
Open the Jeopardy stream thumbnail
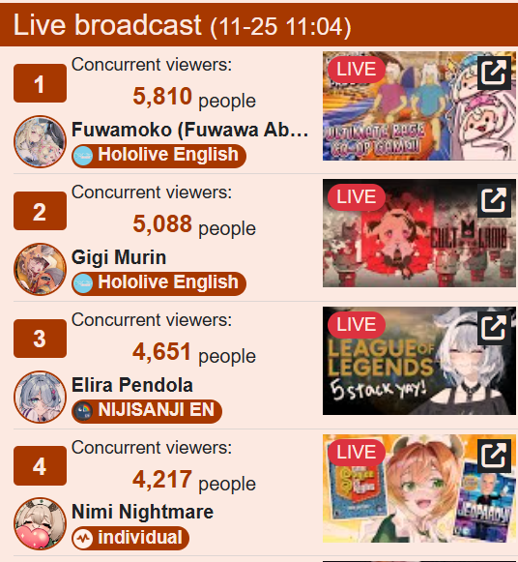pos(419,488)
